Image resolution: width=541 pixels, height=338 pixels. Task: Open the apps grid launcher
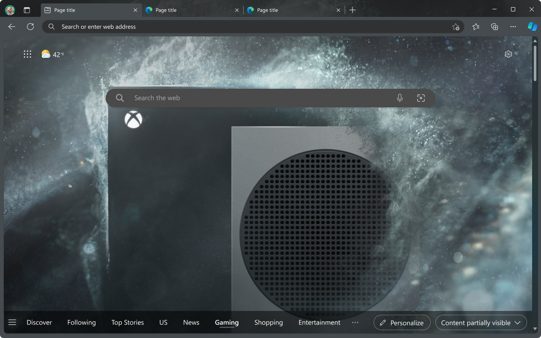coord(27,54)
